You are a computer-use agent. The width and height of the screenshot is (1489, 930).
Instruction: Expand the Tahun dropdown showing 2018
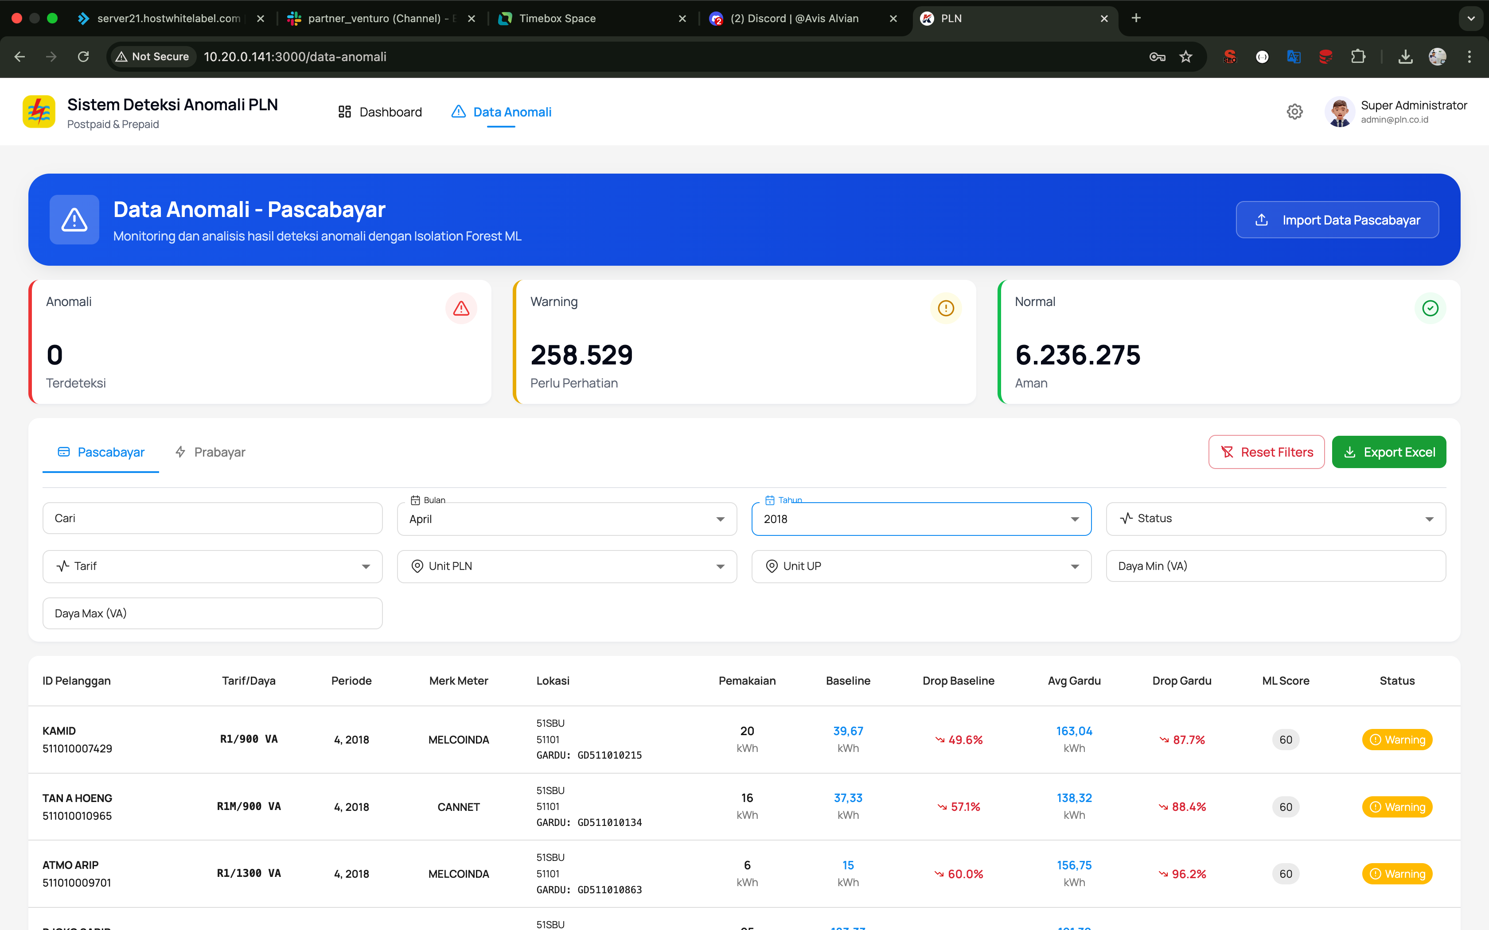click(920, 519)
